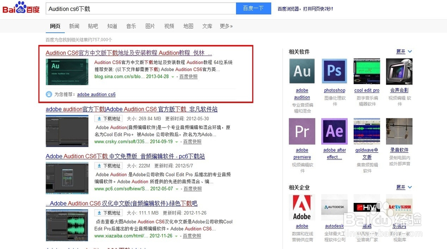Open the 更多» menu
Viewport: 447px width, 249px height.
coord(226,26)
